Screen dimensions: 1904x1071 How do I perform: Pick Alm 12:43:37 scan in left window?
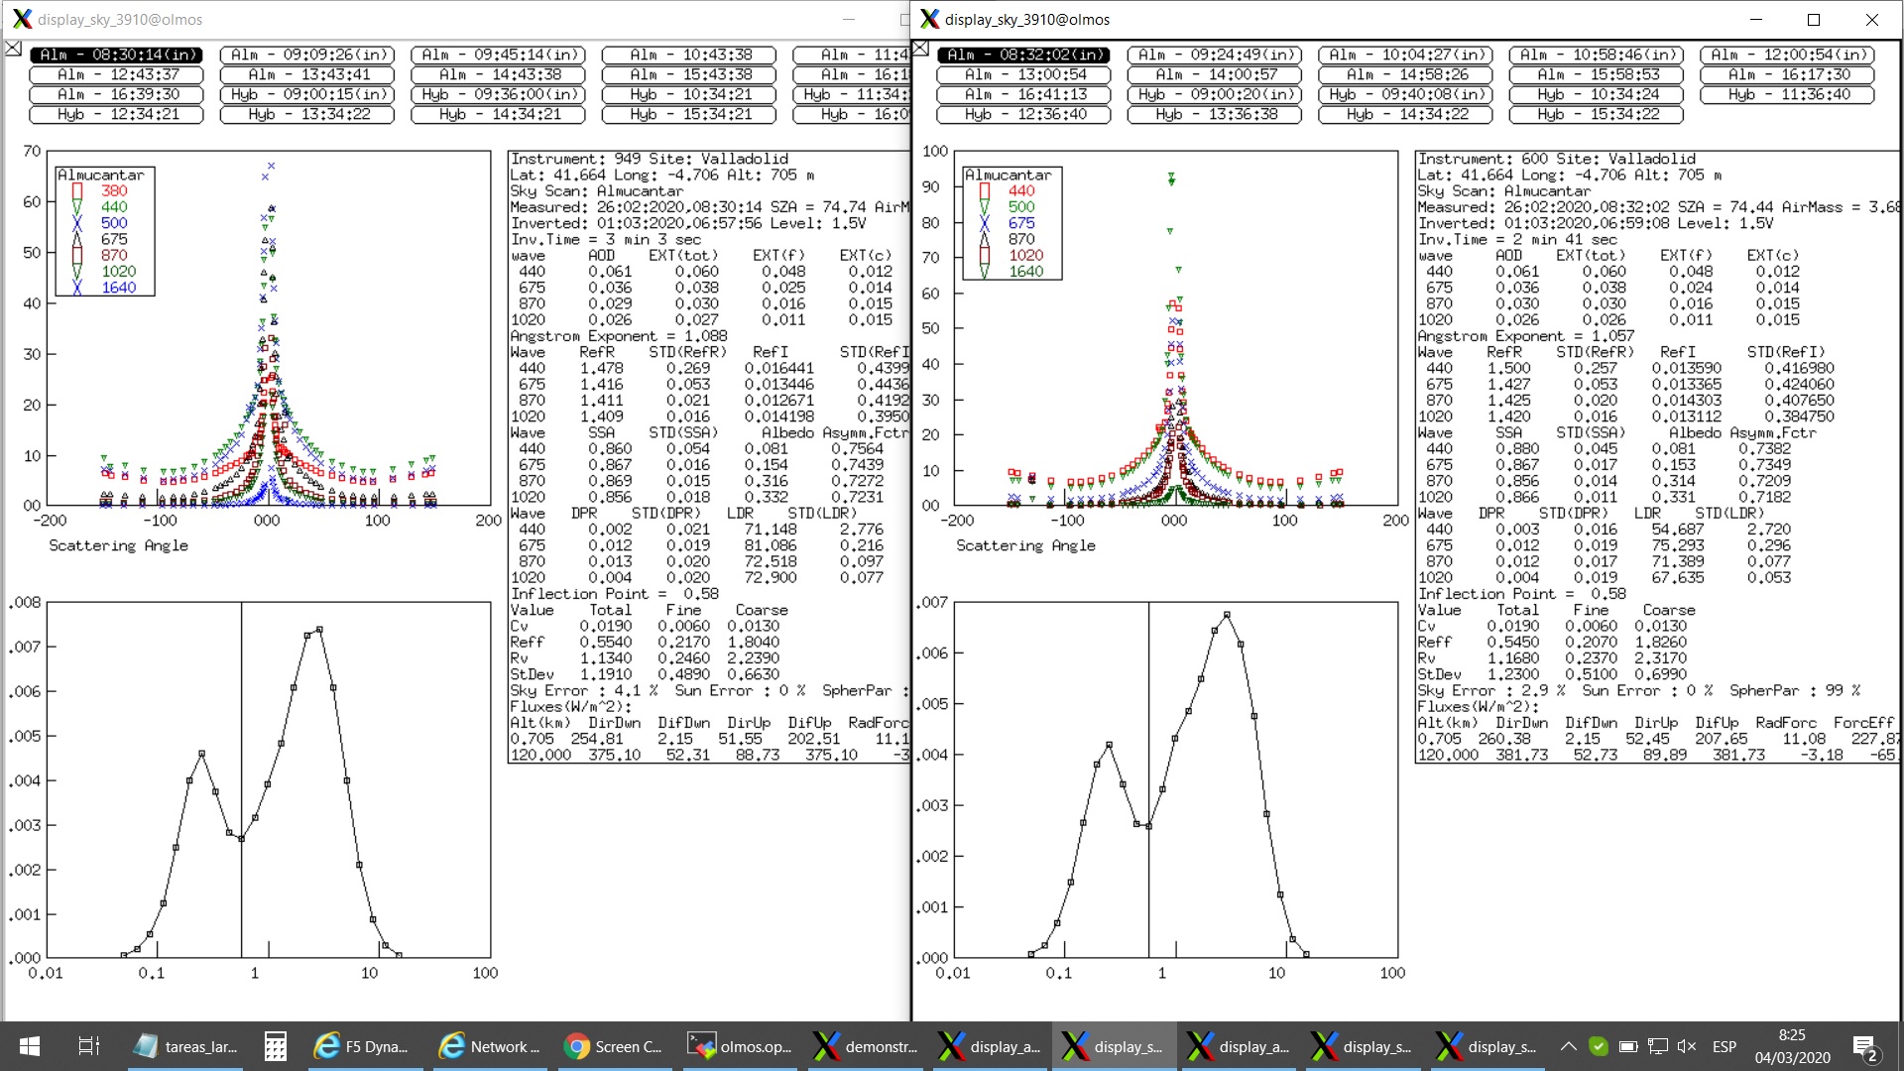pyautogui.click(x=116, y=74)
